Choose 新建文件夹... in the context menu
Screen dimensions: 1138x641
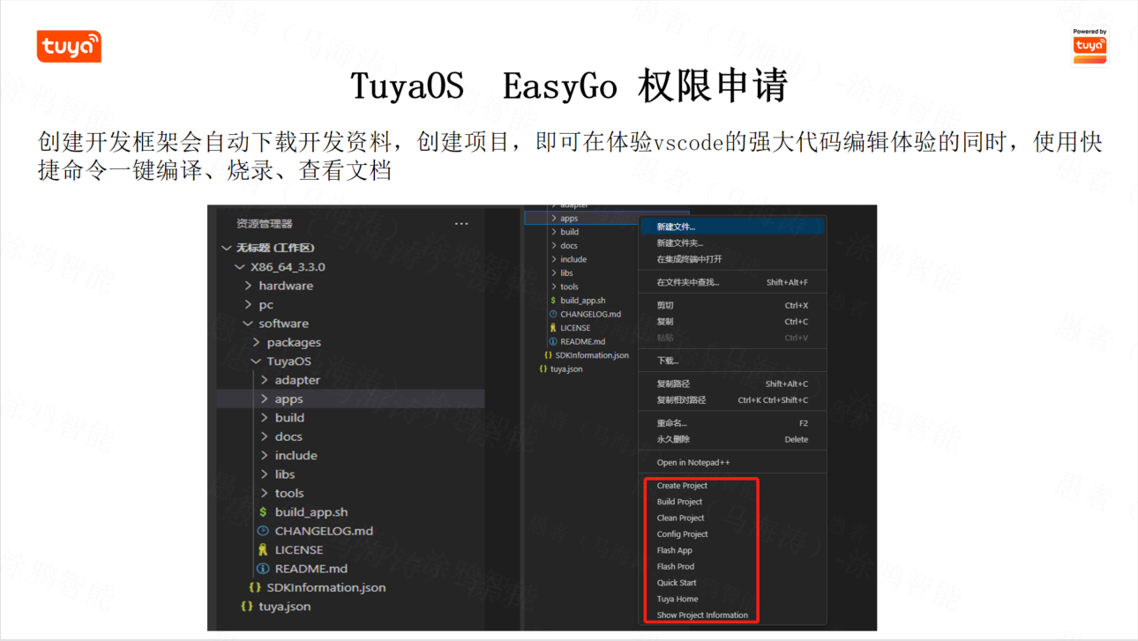(732, 243)
